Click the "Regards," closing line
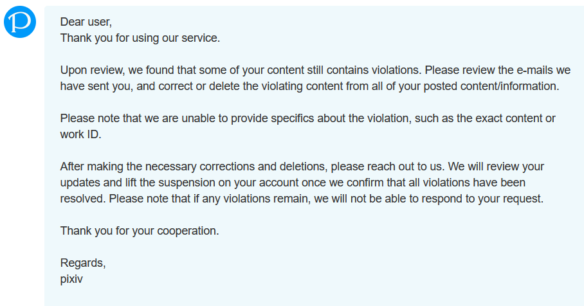This screenshot has width=584, height=306. 83,263
